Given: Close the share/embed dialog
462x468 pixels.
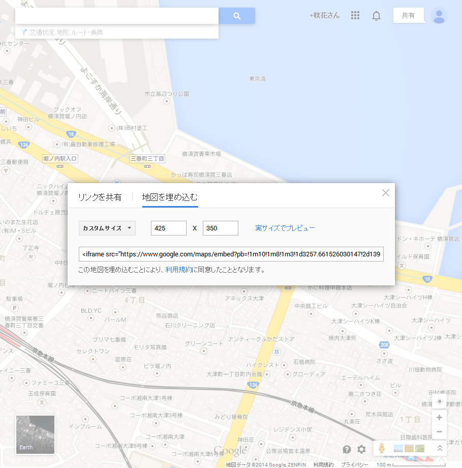Looking at the screenshot, I should pyautogui.click(x=386, y=193).
